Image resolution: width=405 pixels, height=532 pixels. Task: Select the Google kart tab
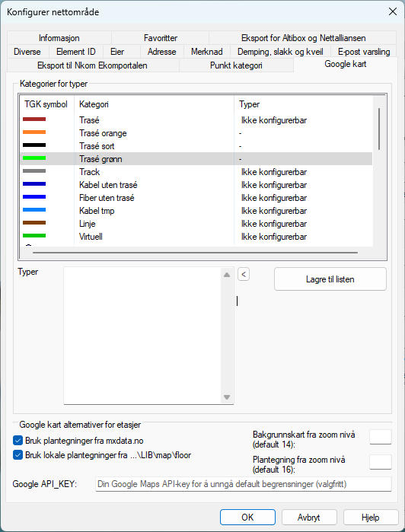click(x=346, y=64)
